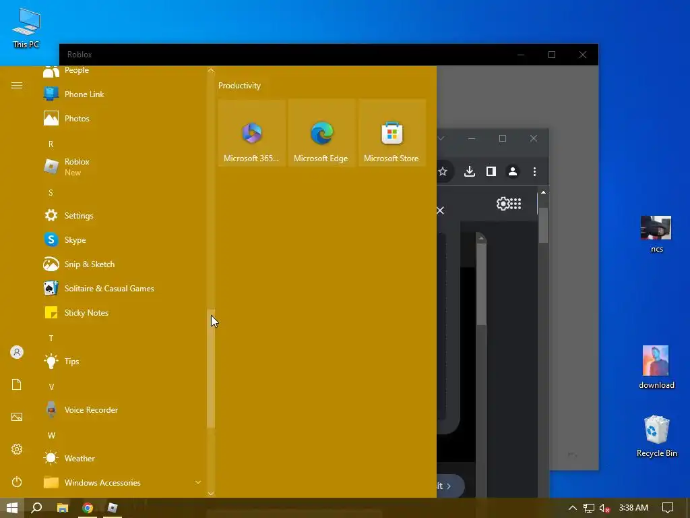Open Snip & Sketch
Viewport: 690px width, 518px height.
[x=124, y=264]
